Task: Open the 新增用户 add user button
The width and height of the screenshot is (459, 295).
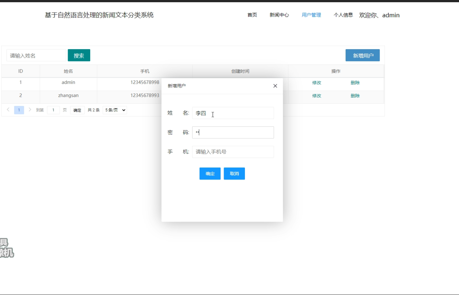Action: (362, 55)
